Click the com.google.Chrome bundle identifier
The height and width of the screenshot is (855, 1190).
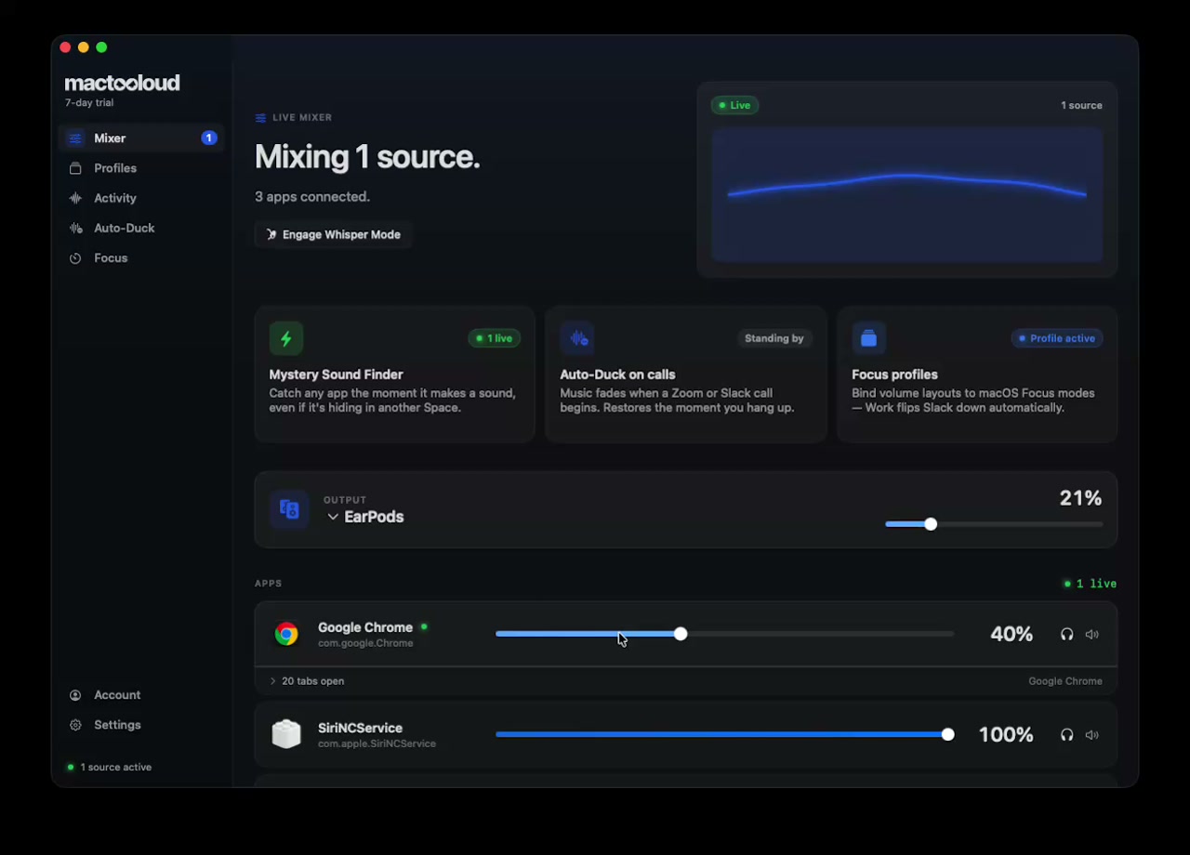[x=365, y=643]
